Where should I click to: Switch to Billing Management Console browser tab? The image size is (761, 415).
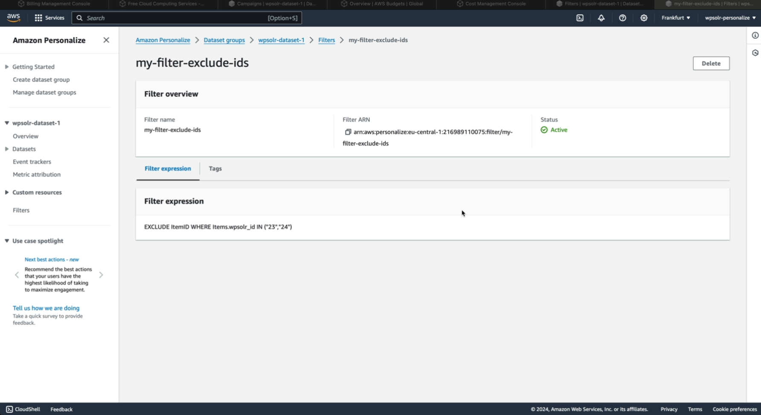point(54,4)
